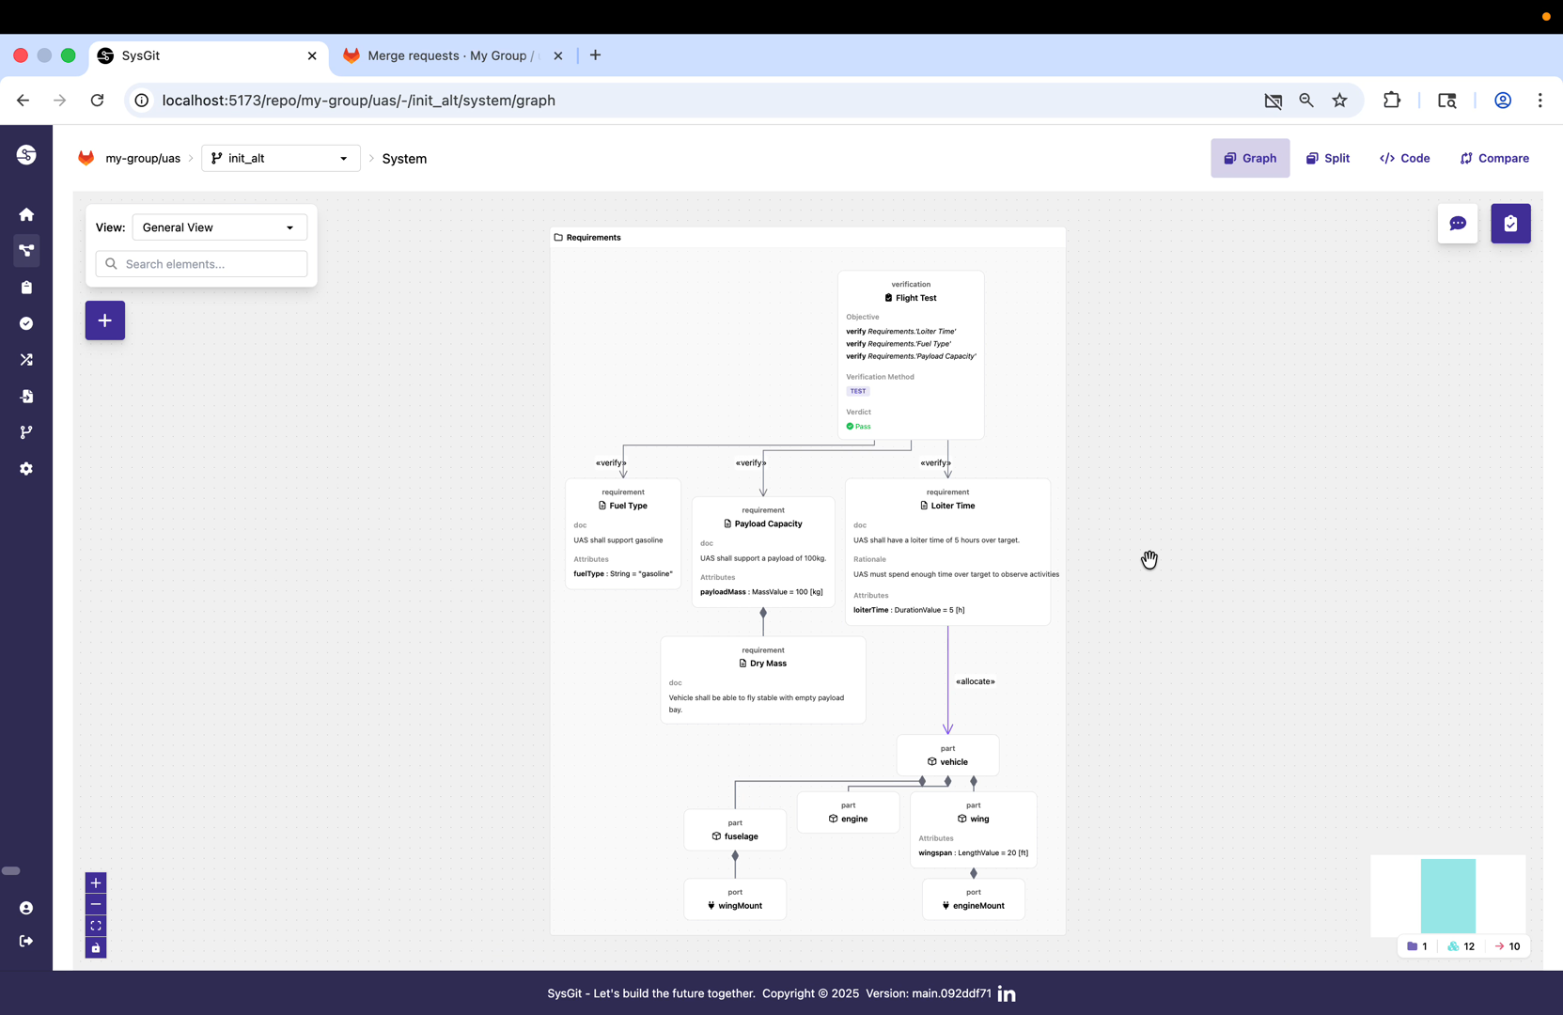This screenshot has height=1015, width=1563.
Task: Zoom in using the plus control
Action: point(95,882)
